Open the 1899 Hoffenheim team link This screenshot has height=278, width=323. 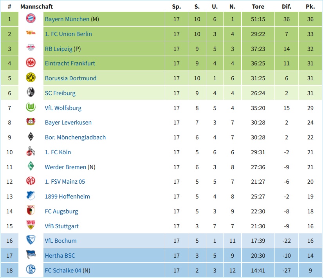click(67, 197)
